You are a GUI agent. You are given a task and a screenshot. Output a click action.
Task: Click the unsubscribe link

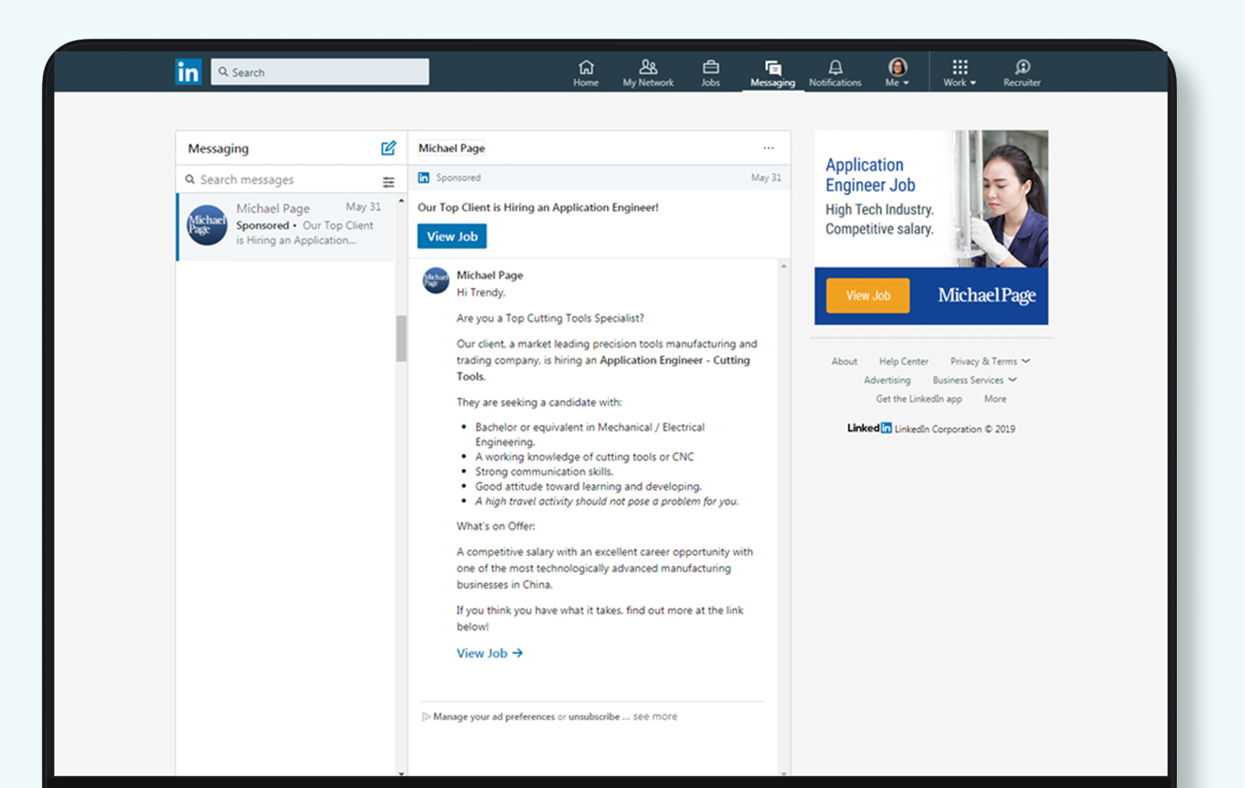[x=593, y=717]
